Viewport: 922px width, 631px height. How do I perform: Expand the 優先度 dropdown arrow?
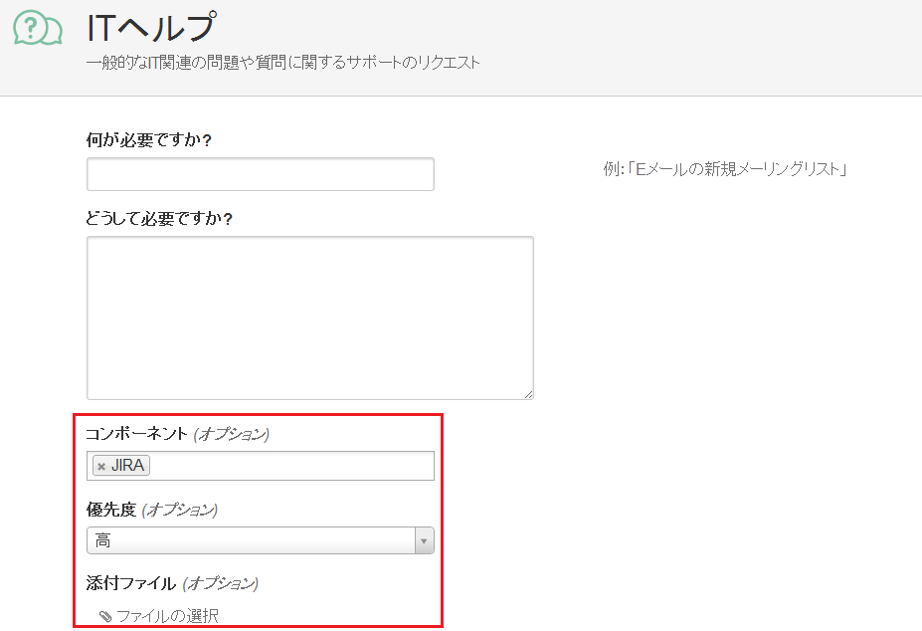click(424, 540)
